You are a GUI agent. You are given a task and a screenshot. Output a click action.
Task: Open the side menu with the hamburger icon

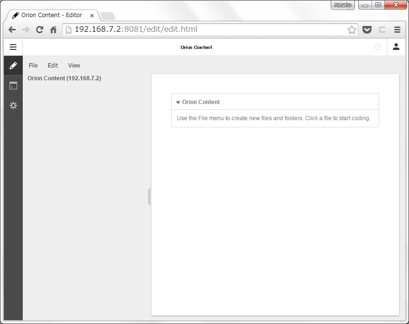click(13, 47)
